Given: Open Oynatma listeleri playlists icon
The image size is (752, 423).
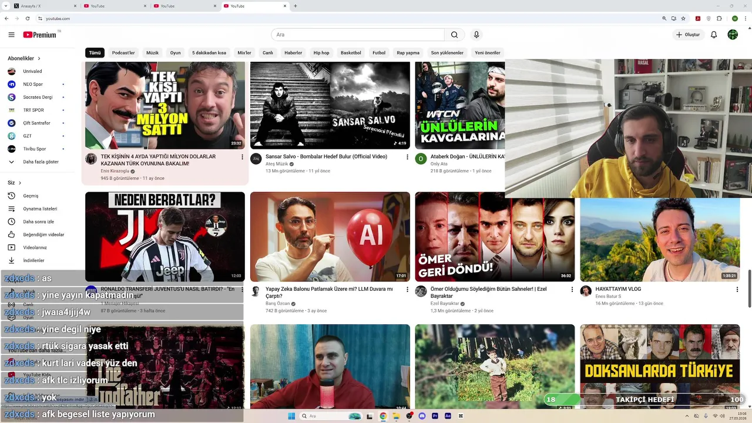Looking at the screenshot, I should 11,209.
